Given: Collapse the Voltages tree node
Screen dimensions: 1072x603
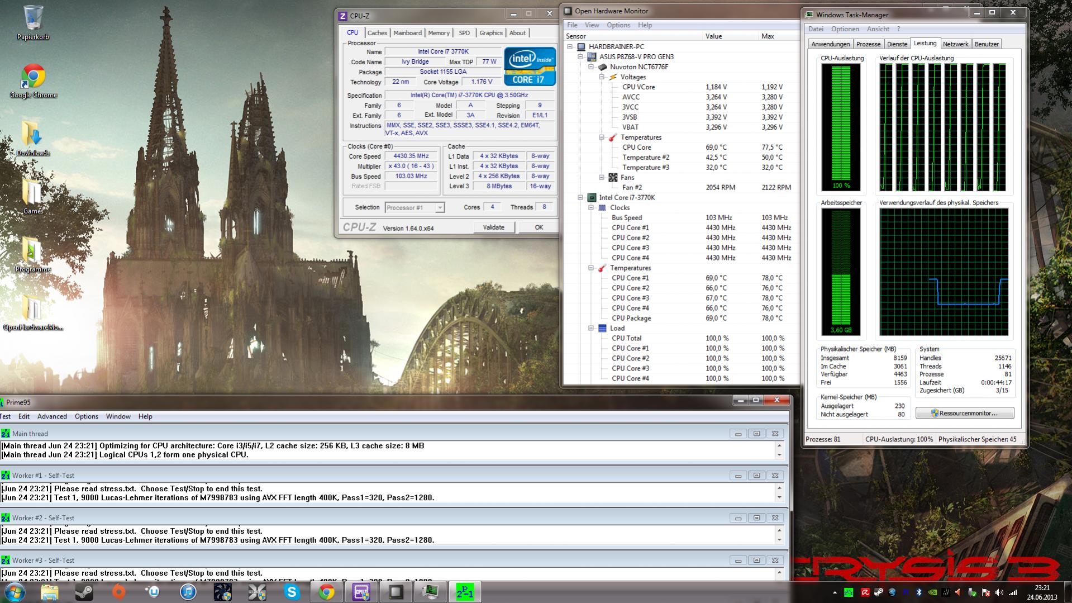Looking at the screenshot, I should [x=602, y=77].
